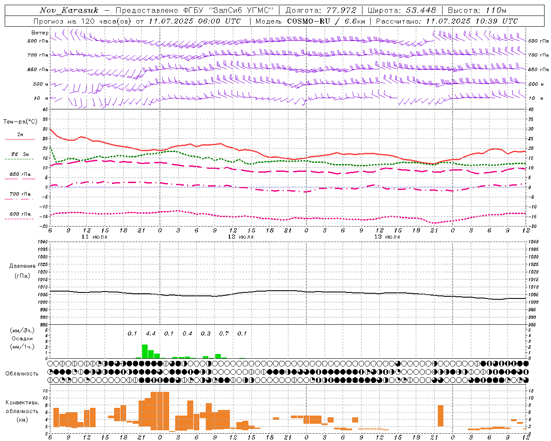Viewport: 551px width, 441px height.
Task: Click the "Облачность" cloudiness row label
Action: (x=22, y=373)
